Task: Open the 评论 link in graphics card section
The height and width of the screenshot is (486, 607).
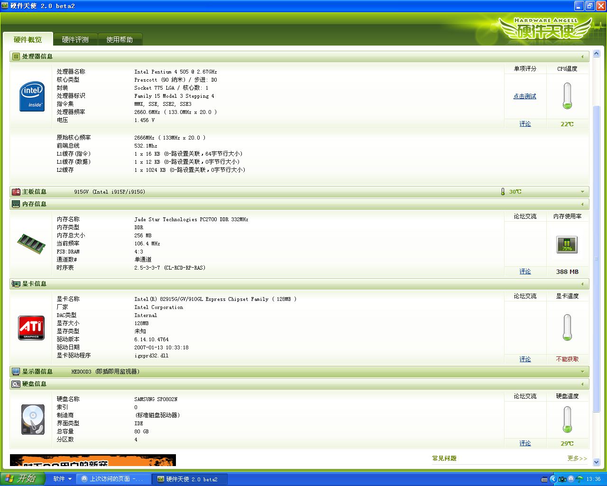Action: [x=525, y=359]
